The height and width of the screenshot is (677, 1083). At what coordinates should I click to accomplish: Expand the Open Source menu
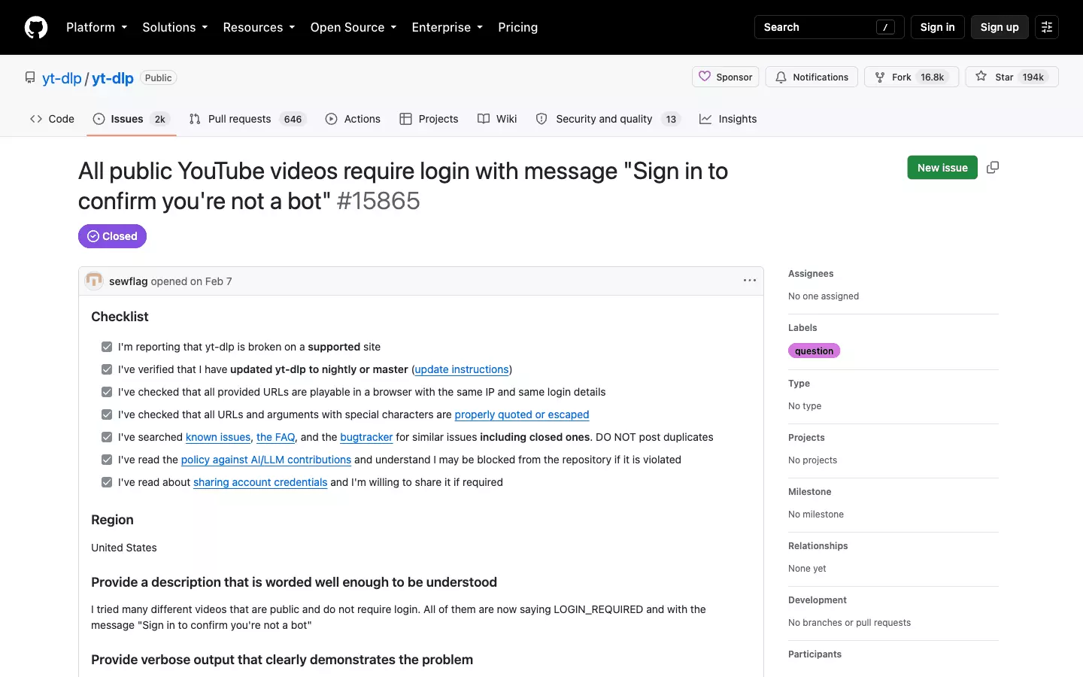[353, 27]
